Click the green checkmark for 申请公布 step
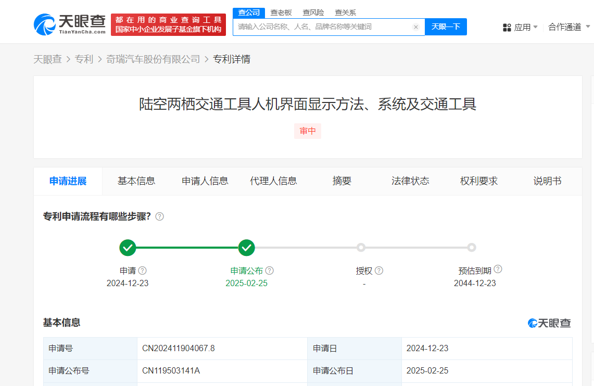The height and width of the screenshot is (386, 594). point(247,248)
